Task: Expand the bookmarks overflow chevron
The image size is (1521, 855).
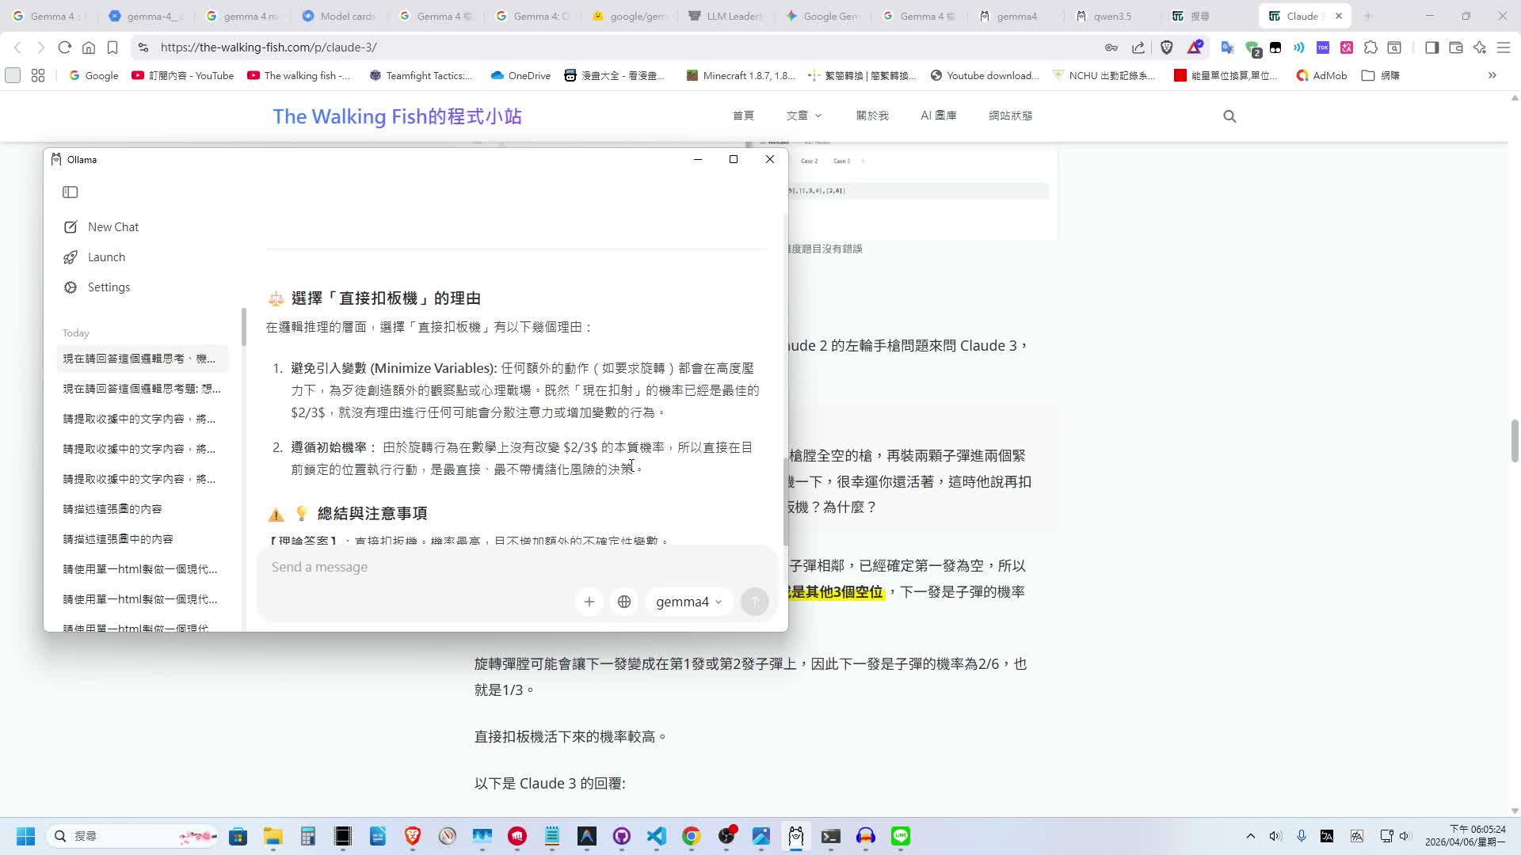Action: coord(1492,76)
